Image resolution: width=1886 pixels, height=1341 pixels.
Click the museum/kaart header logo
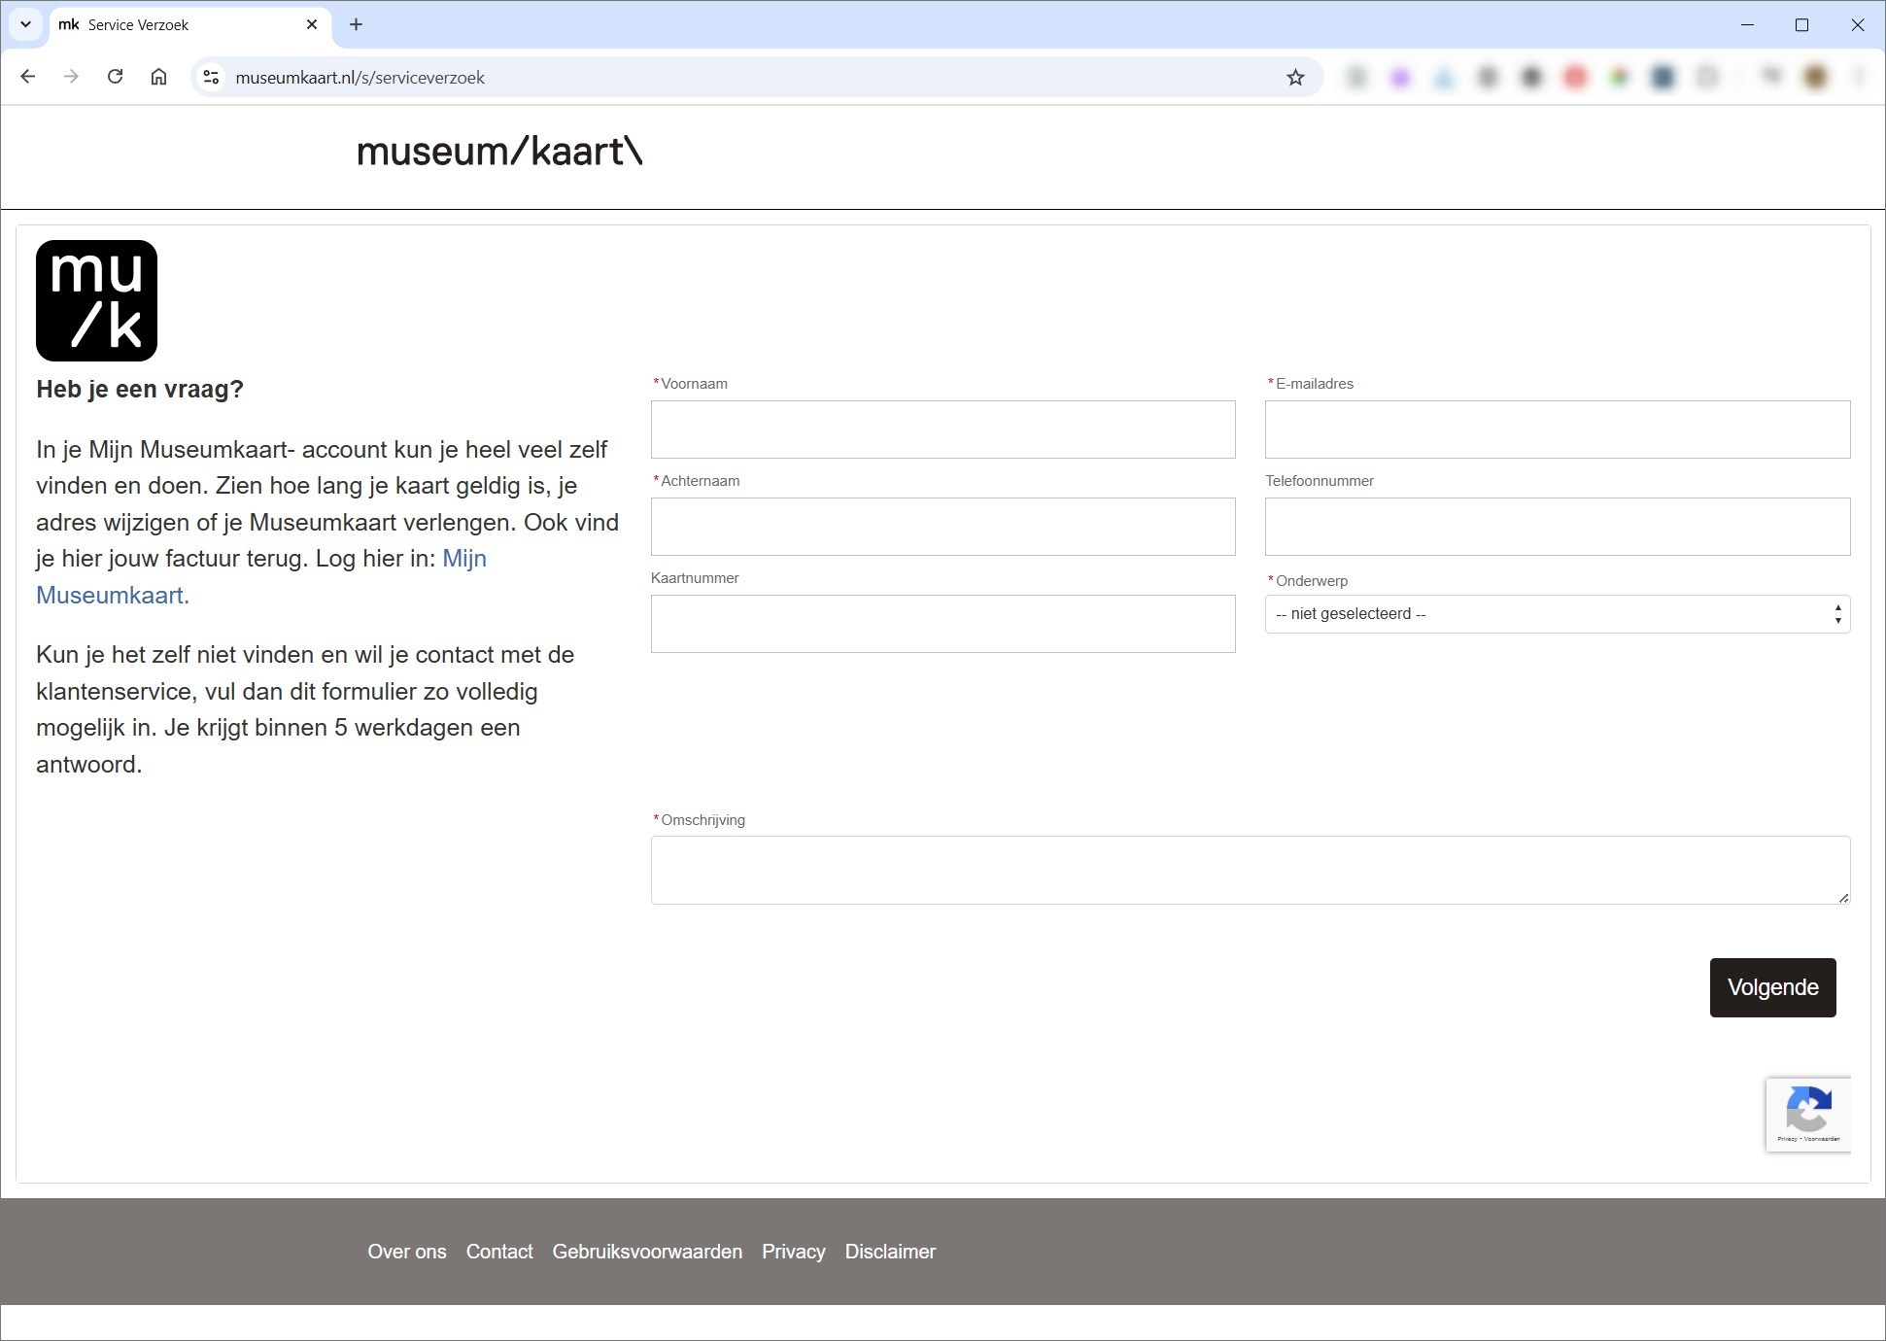pos(499,152)
